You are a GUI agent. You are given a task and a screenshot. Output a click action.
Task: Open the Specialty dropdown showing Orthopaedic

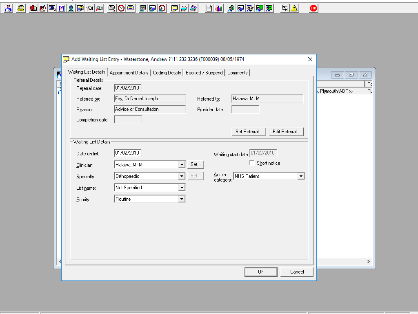182,176
